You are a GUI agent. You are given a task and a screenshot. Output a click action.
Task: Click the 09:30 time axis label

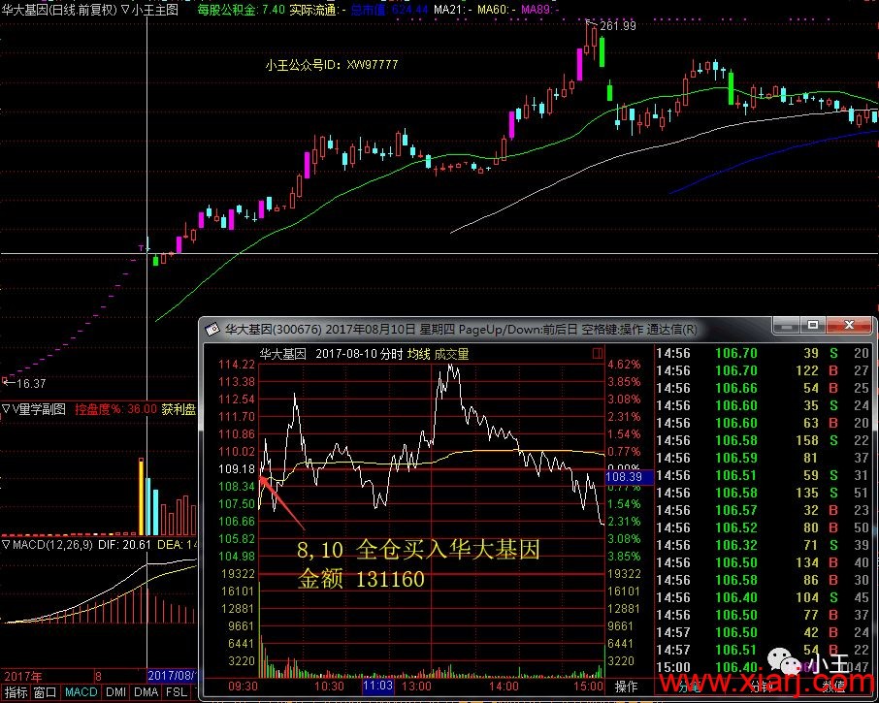tap(243, 687)
